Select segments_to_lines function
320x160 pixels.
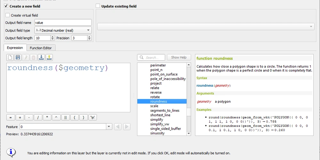pos(165,110)
